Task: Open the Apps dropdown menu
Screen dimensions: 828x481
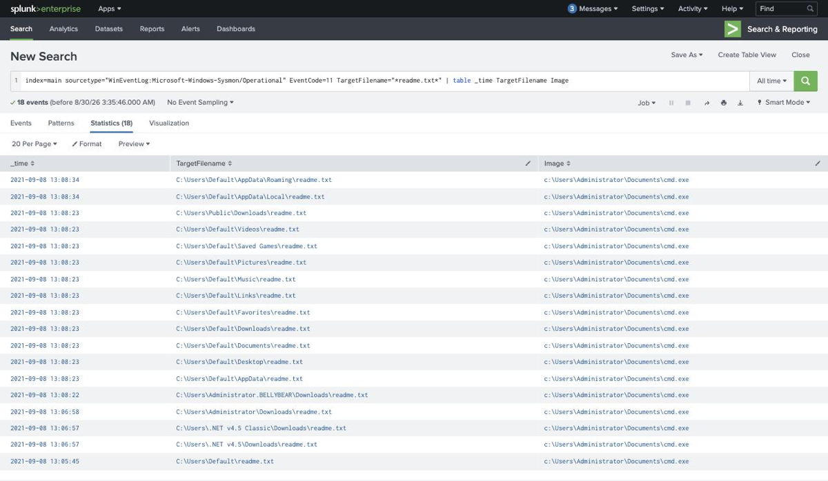Action: [x=109, y=9]
